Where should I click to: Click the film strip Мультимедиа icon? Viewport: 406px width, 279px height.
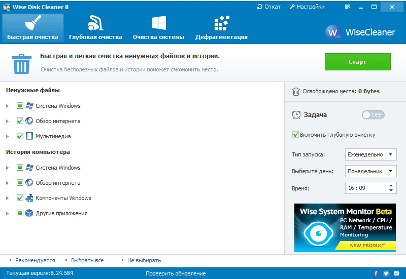pos(29,136)
